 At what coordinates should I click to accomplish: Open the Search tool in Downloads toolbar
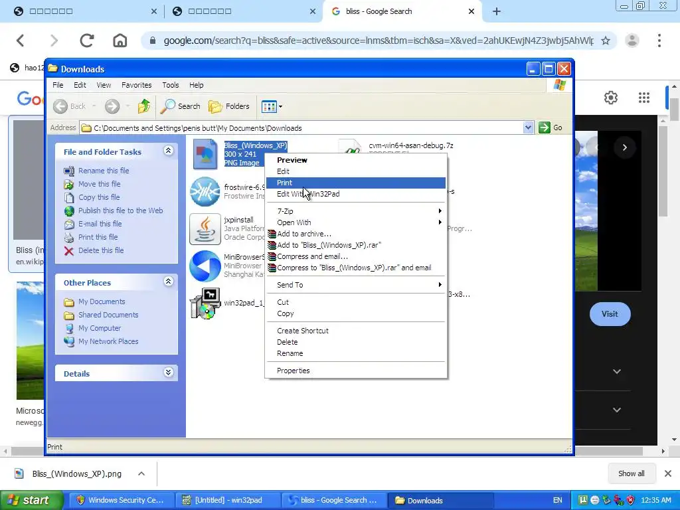[180, 106]
